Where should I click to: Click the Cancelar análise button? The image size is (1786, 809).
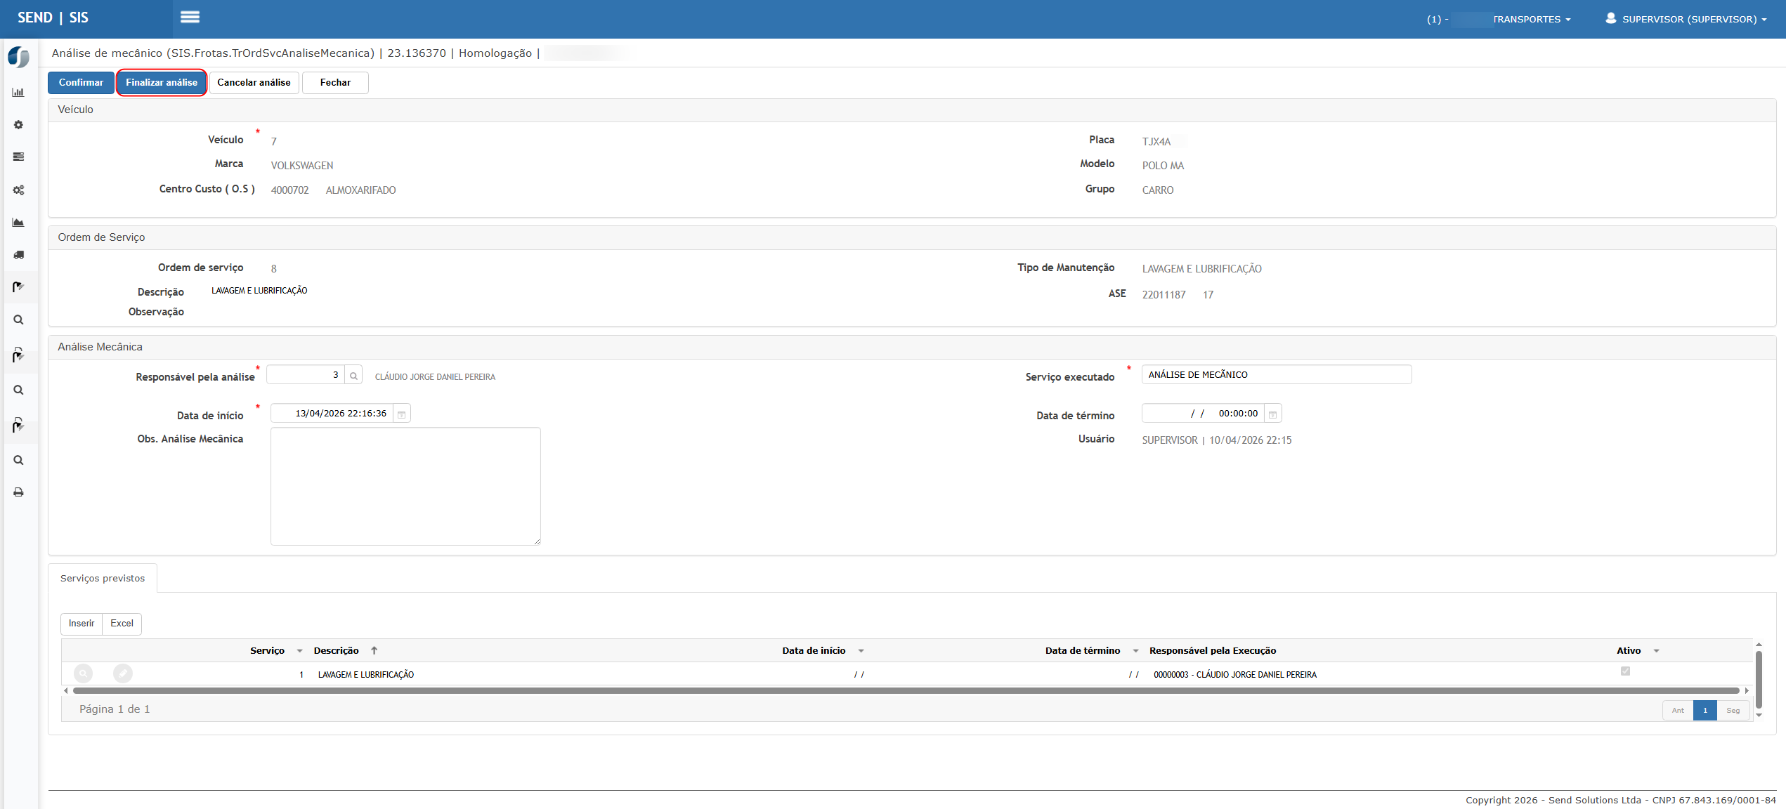(x=254, y=83)
